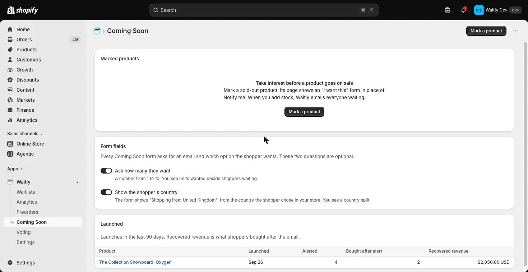The width and height of the screenshot is (528, 272).
Task: Click the search magnifier icon
Action: pos(156,10)
